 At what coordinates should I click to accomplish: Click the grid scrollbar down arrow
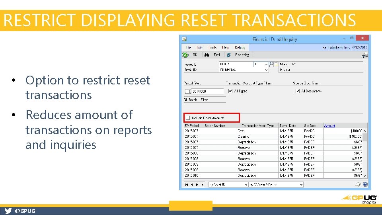coord(365,176)
